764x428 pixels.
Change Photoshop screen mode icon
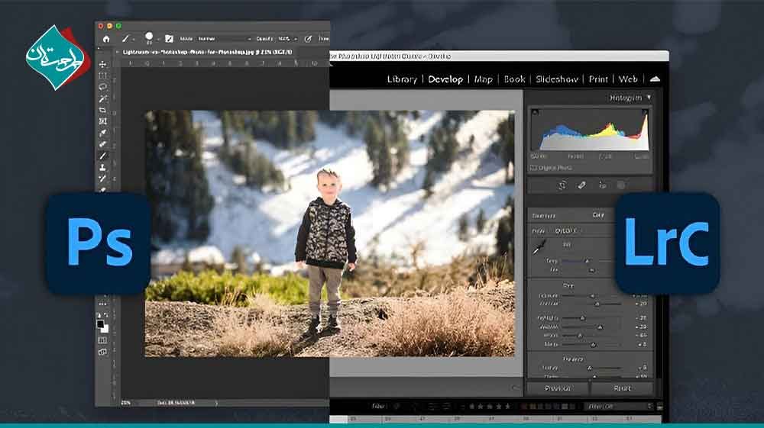[102, 352]
